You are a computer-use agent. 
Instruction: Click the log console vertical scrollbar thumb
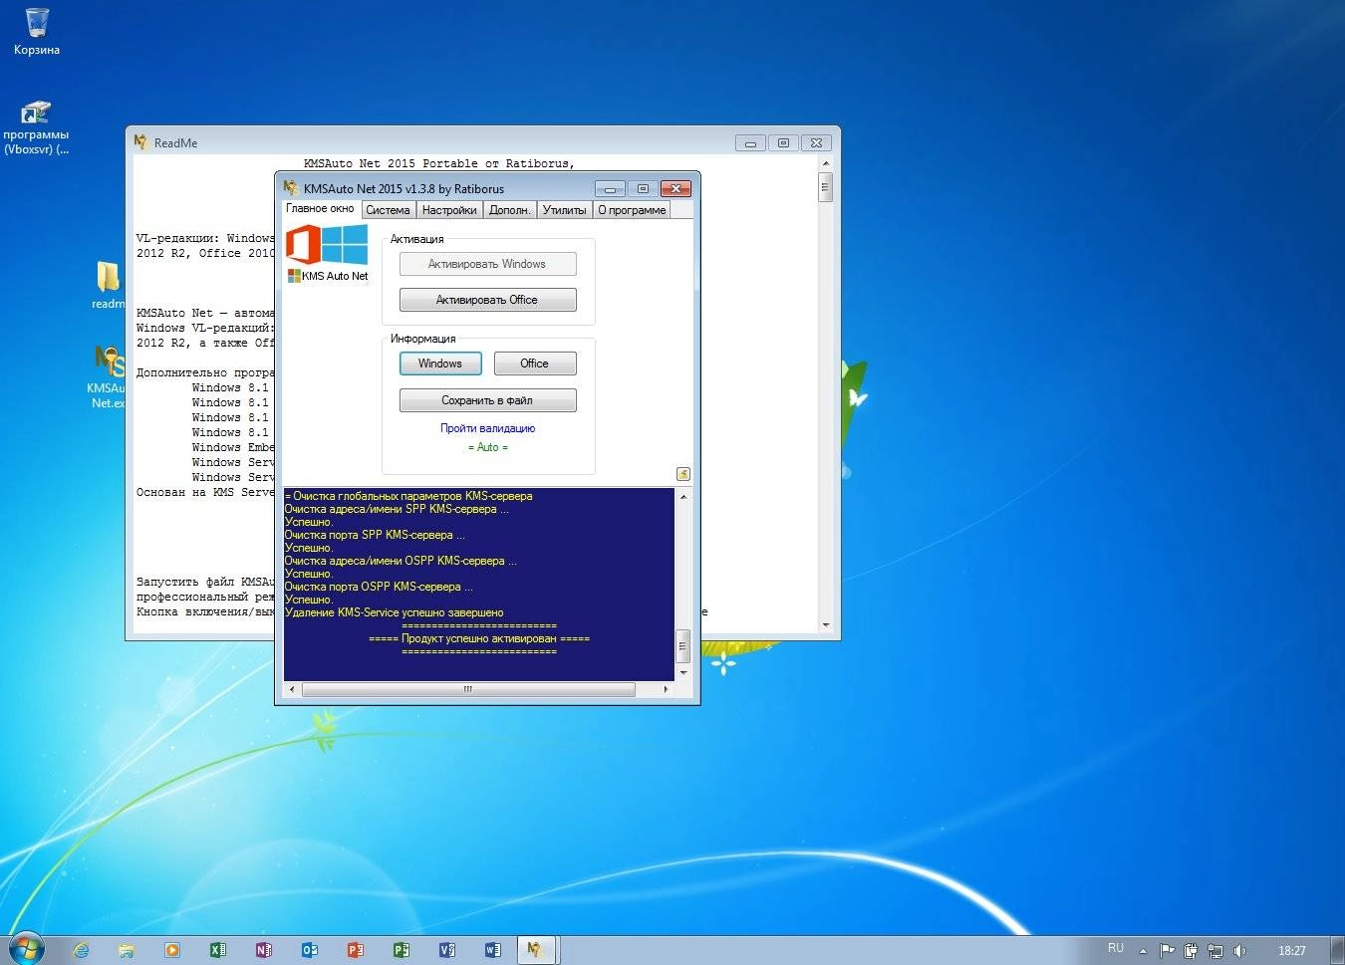(x=682, y=646)
